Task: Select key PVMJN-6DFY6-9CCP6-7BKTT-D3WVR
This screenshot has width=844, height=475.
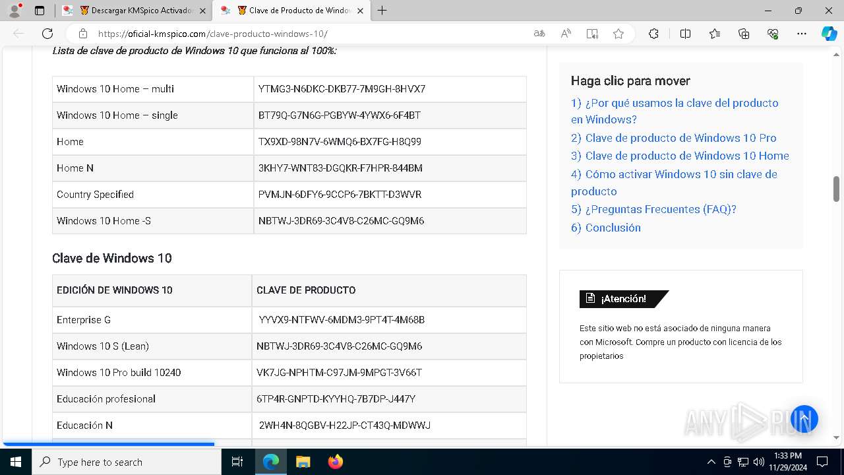Action: [340, 195]
